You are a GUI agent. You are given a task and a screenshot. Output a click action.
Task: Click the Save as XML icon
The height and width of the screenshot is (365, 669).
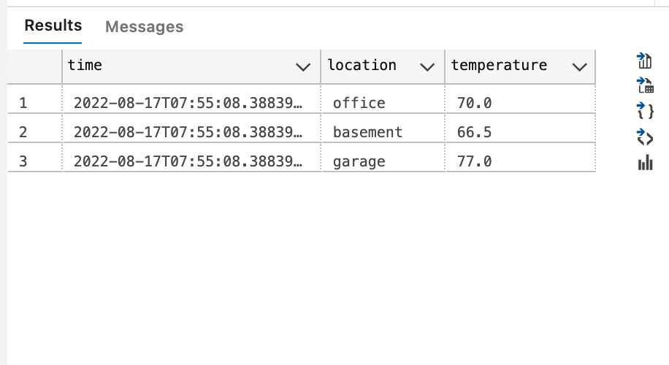click(x=645, y=137)
